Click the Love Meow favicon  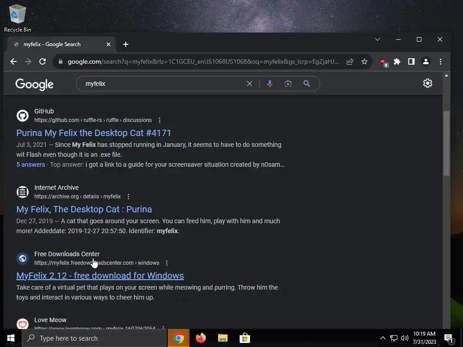(23, 324)
